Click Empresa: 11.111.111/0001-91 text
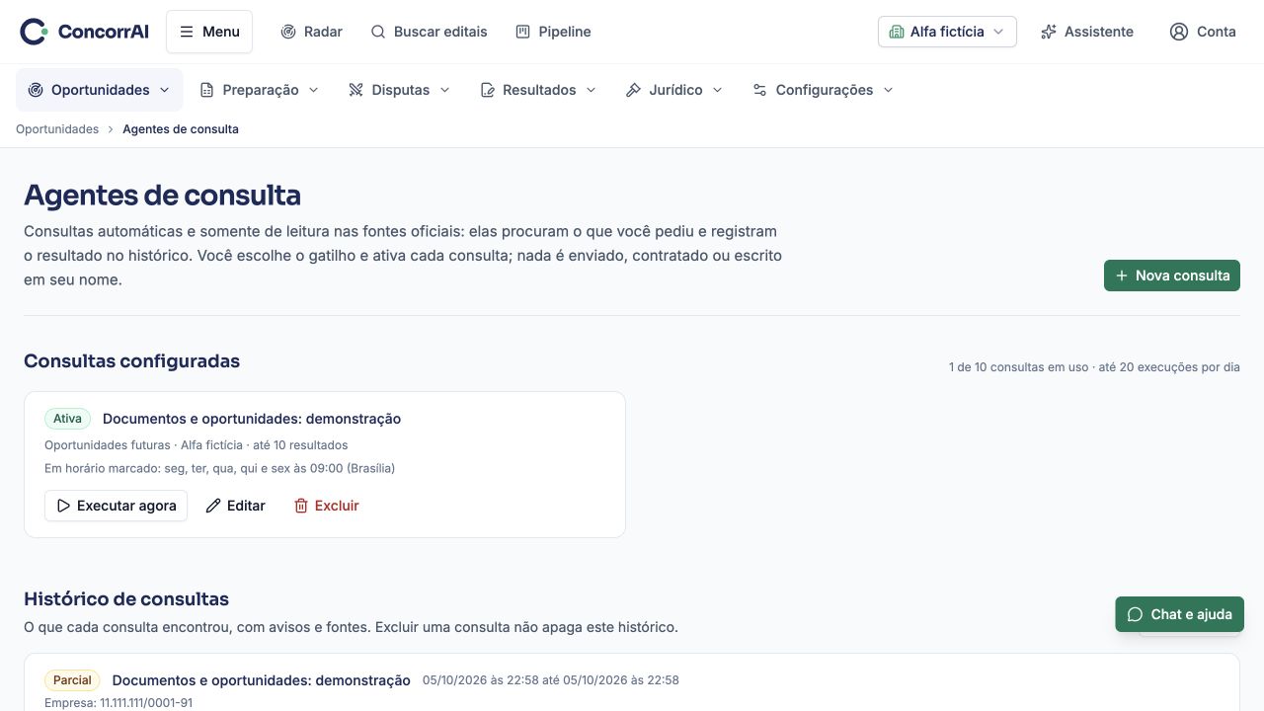Image resolution: width=1264 pixels, height=711 pixels. point(118,703)
